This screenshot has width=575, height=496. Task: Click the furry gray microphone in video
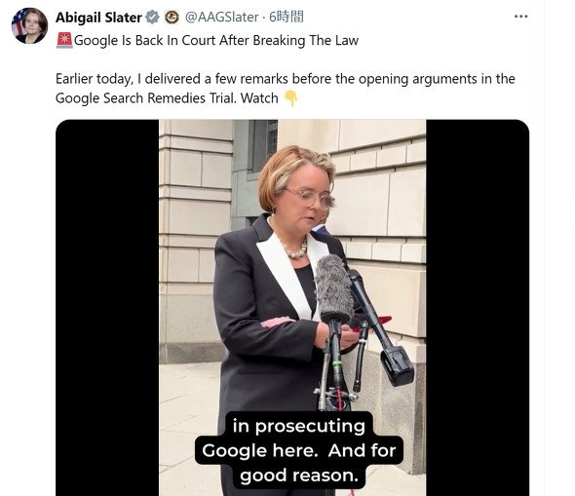[x=333, y=287]
